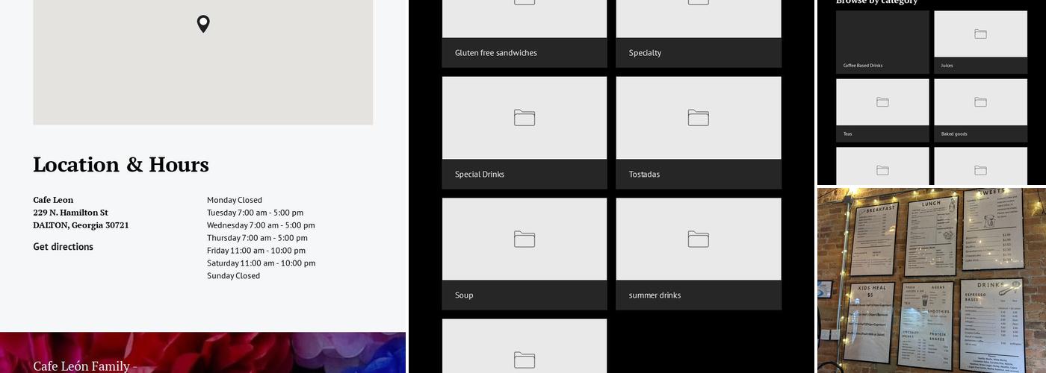Click the Soup category label
The height and width of the screenshot is (373, 1046).
464,295
